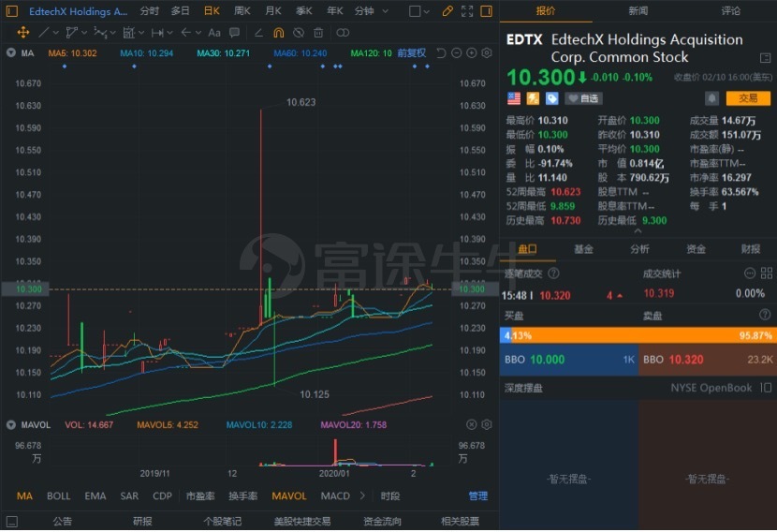Open 前复权 price adjustment dropdown
Image resolution: width=777 pixels, height=532 pixels.
pyautogui.click(x=411, y=53)
